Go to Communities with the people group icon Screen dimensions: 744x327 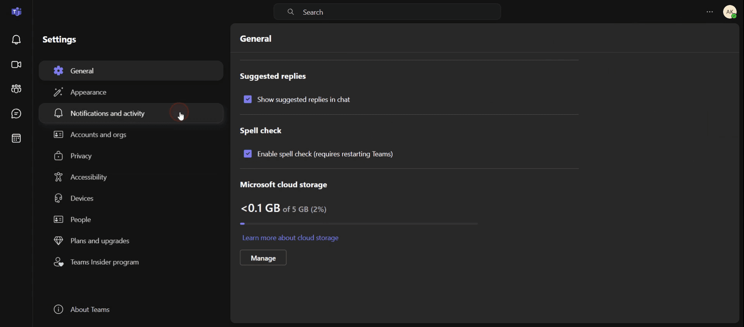16,89
